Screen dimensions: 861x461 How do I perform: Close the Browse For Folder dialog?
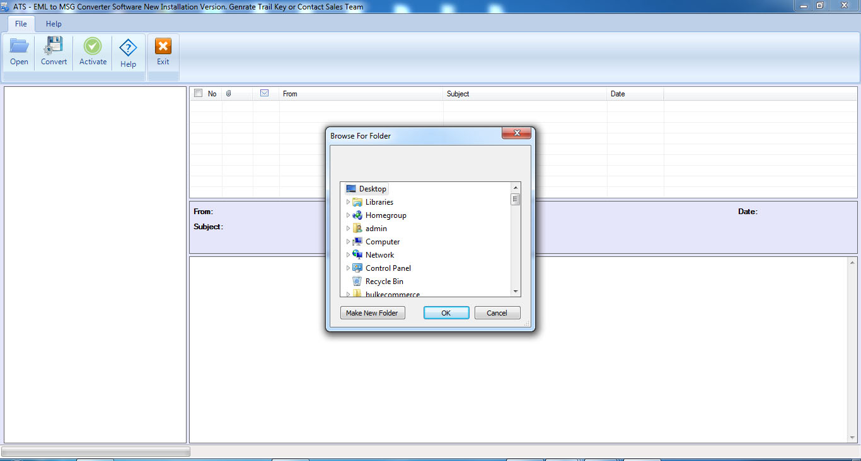(x=516, y=133)
